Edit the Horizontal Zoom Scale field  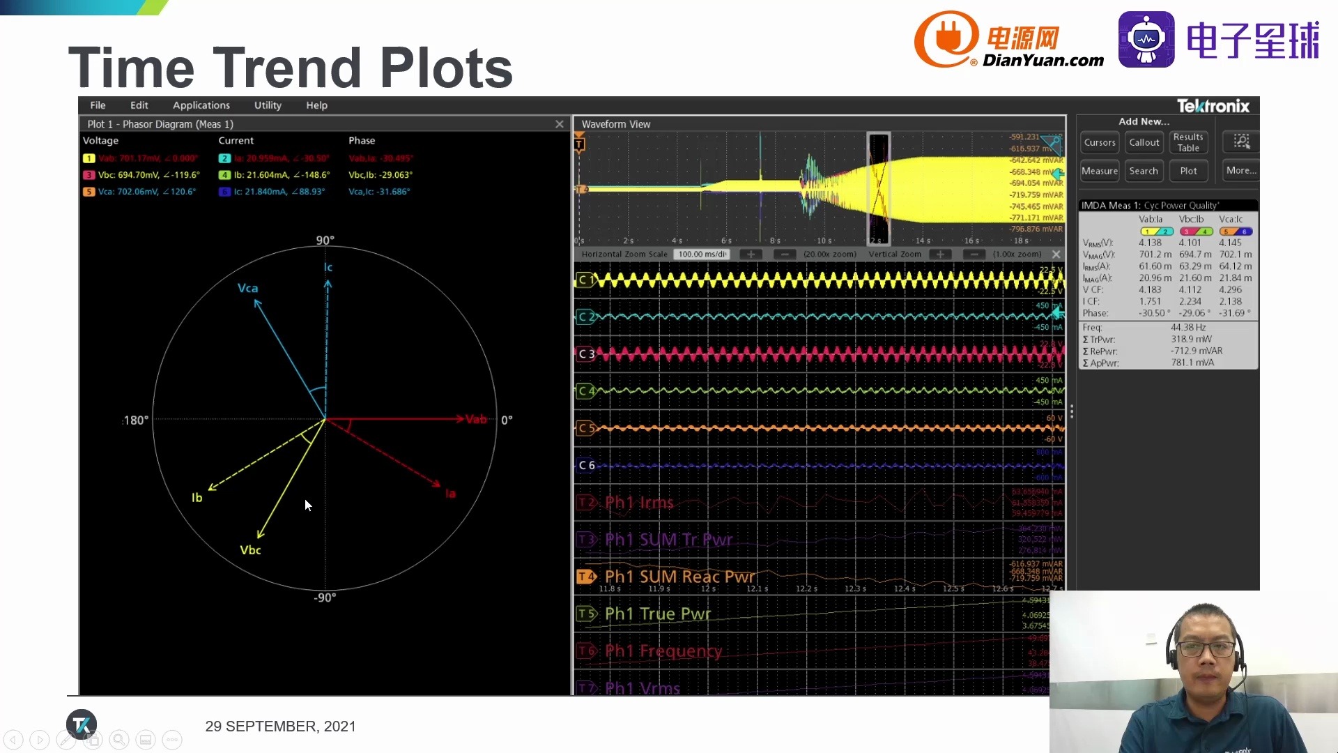(x=702, y=254)
